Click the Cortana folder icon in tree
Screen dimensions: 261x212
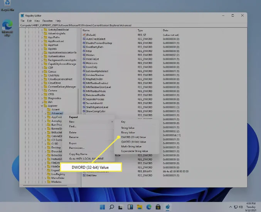45,90
